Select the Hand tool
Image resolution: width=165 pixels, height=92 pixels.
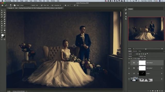tap(5, 30)
